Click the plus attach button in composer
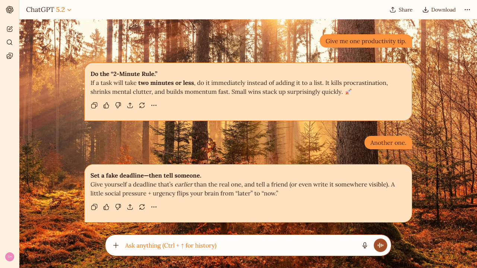Screen dimensions: 477x268 click(x=116, y=245)
